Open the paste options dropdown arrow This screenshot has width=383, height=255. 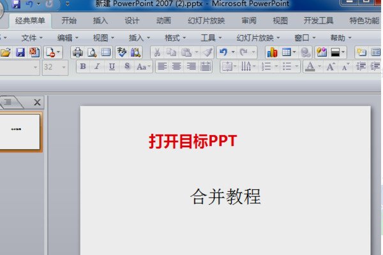coord(197,52)
